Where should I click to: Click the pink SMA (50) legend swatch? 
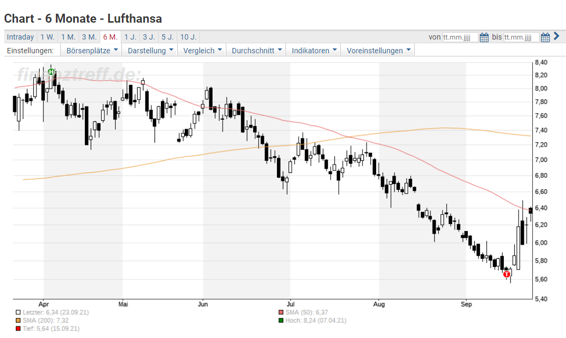(x=281, y=312)
